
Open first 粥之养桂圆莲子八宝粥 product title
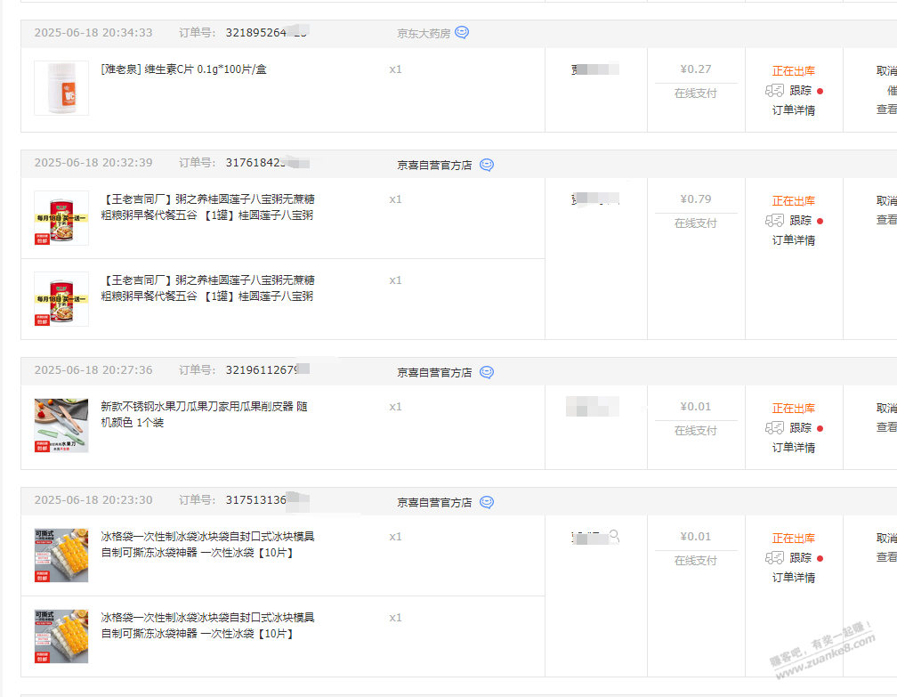click(207, 207)
